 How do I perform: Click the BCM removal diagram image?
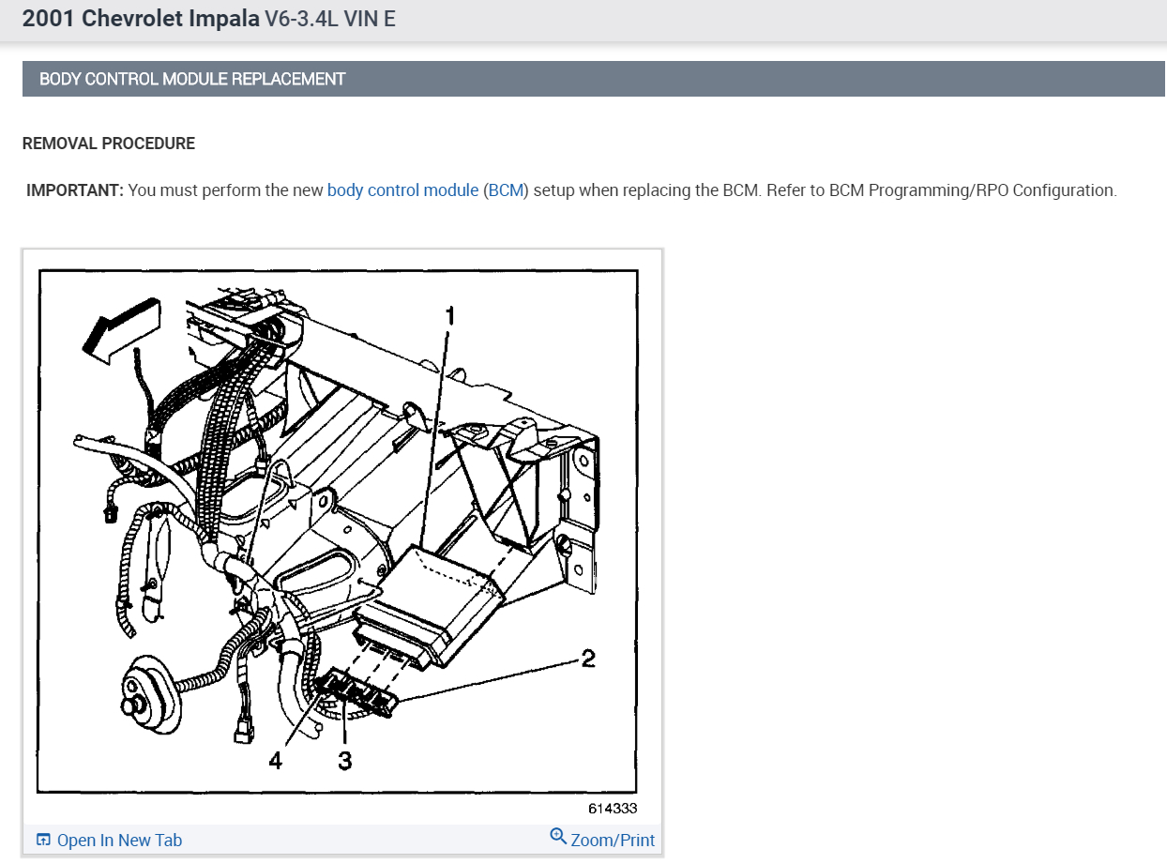[338, 531]
